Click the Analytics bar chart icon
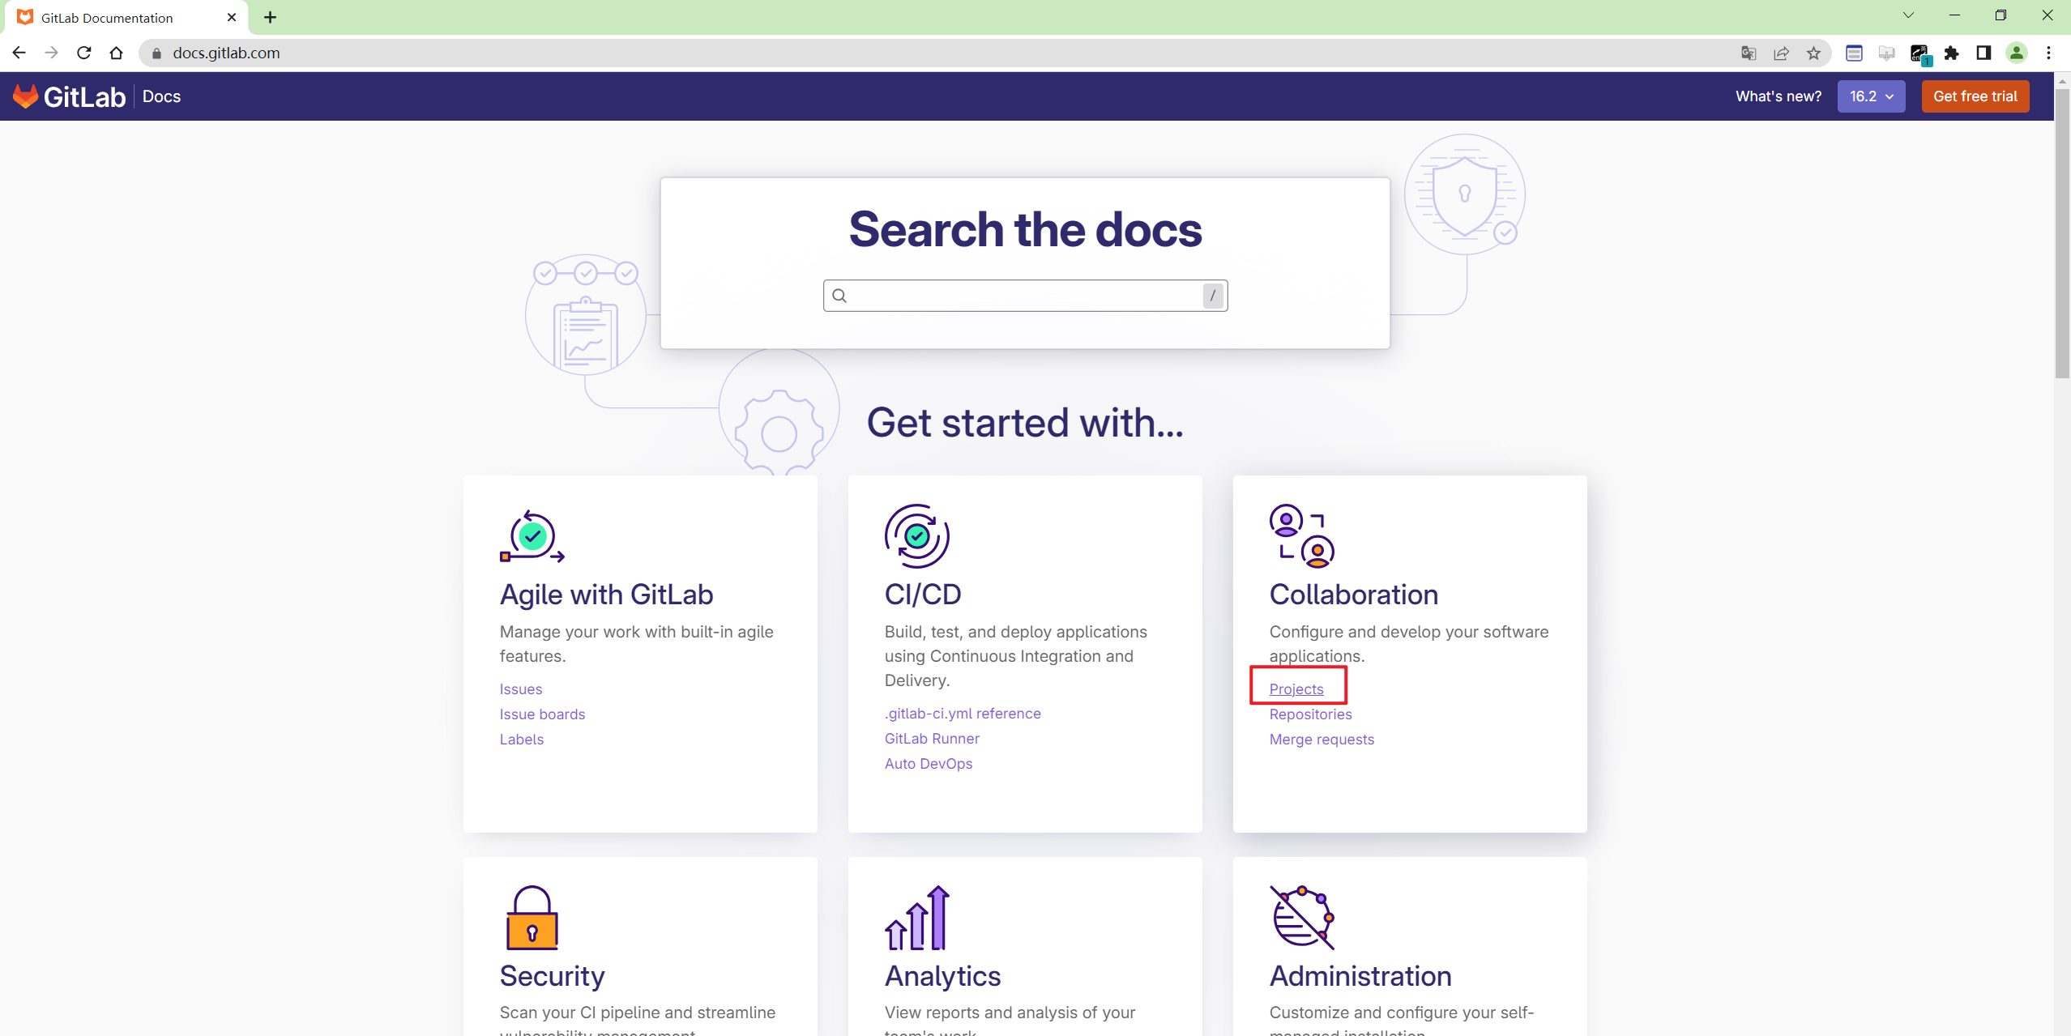2071x1036 pixels. click(916, 917)
